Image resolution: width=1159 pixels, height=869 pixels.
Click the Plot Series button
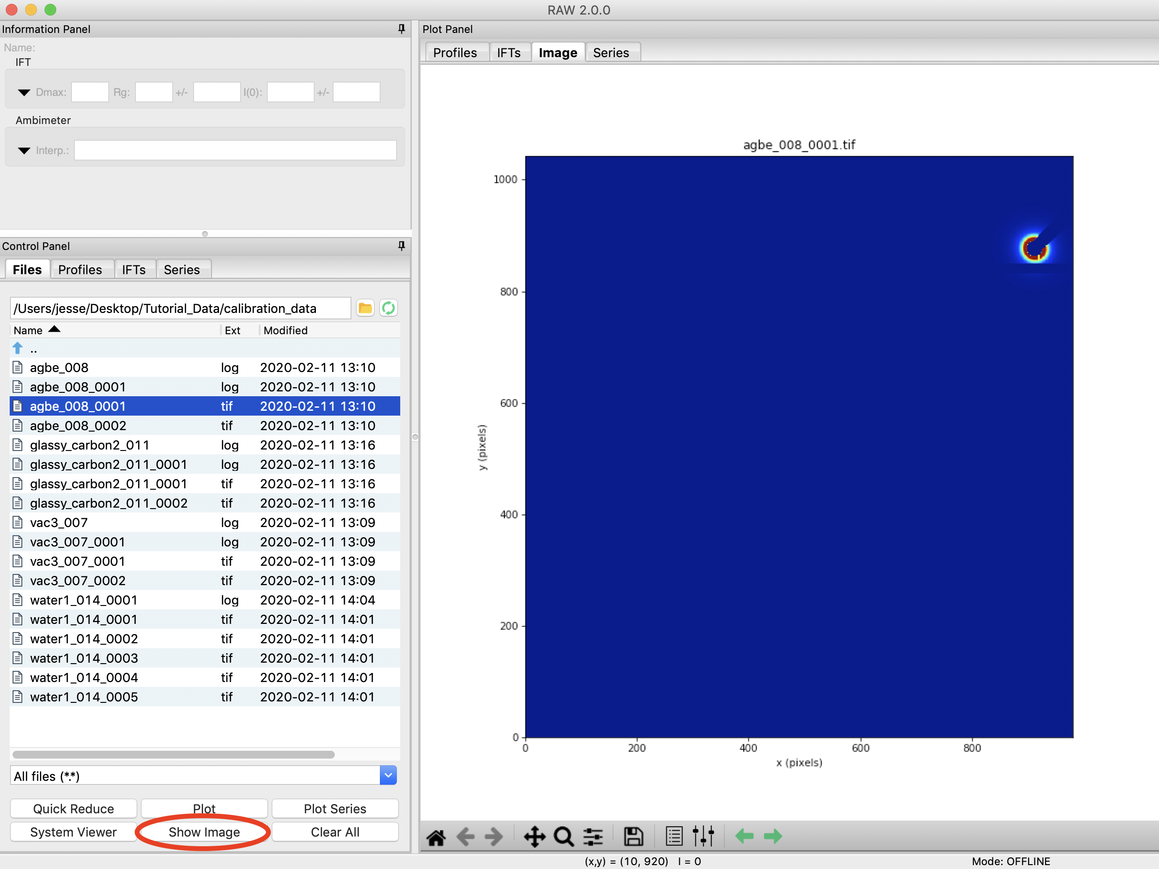point(335,808)
